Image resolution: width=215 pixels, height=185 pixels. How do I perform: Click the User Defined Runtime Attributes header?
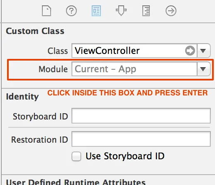point(76,182)
